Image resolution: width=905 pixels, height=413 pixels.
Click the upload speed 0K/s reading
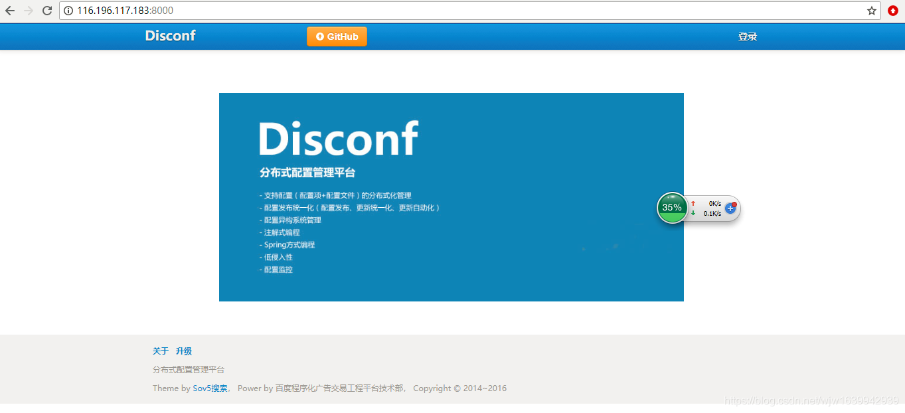click(714, 204)
